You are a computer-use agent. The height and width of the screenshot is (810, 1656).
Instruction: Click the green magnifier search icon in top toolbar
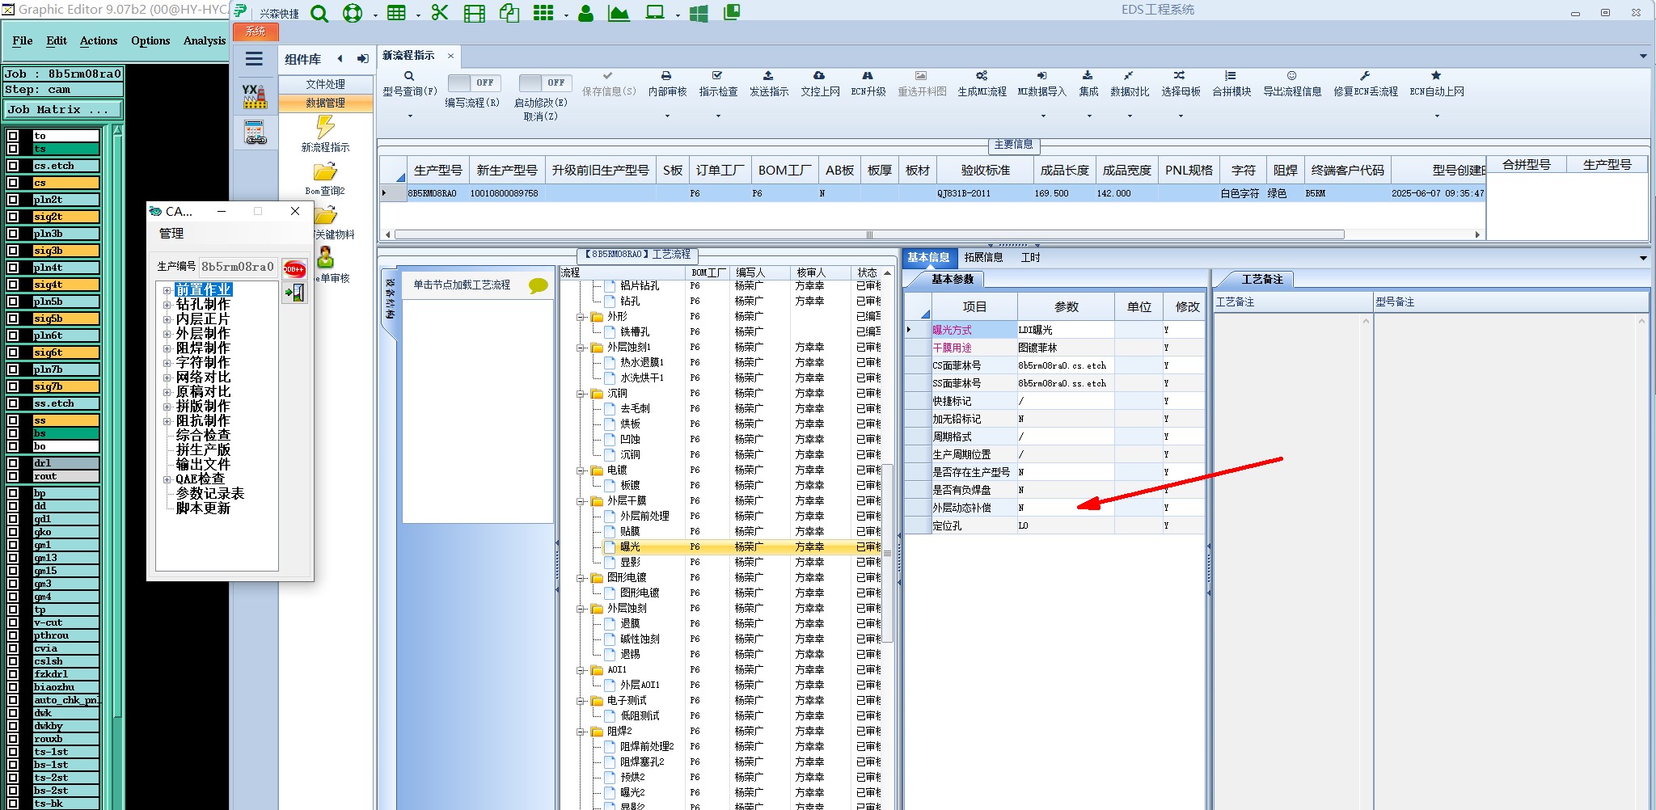tap(319, 13)
